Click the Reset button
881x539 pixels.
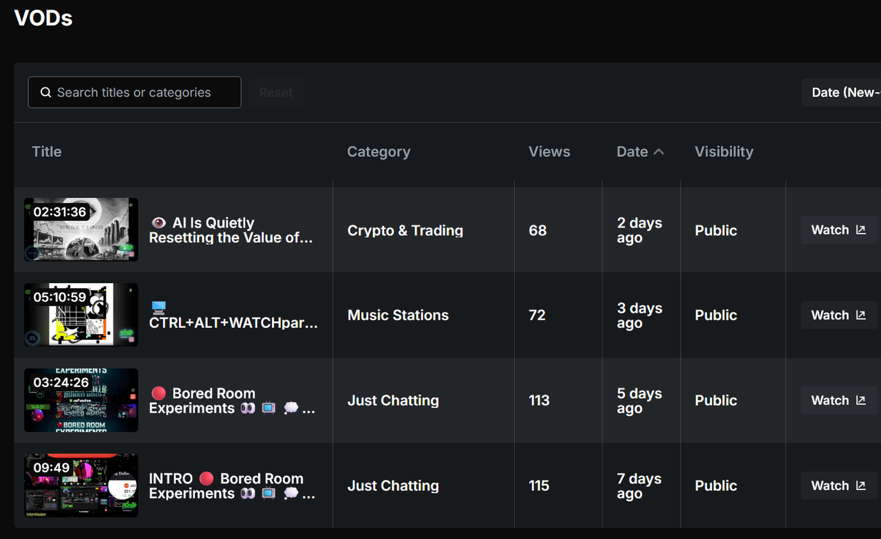click(276, 92)
